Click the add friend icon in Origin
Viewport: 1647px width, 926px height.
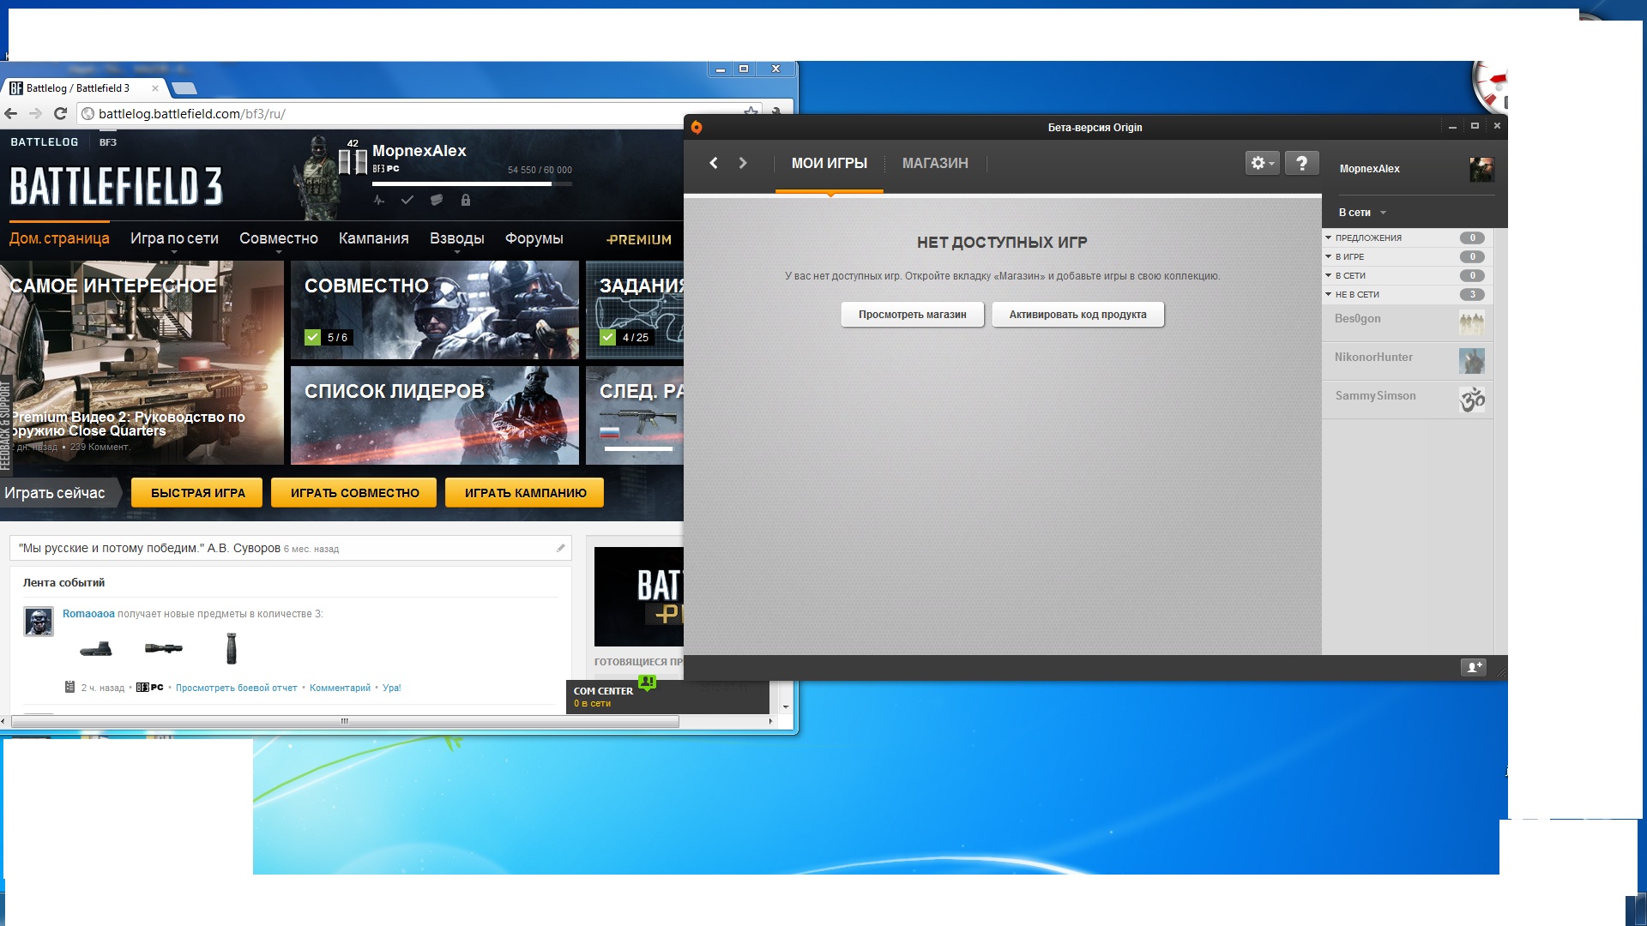click(x=1473, y=667)
